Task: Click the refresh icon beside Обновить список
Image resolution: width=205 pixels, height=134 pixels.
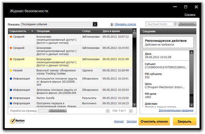Action: tap(112, 25)
